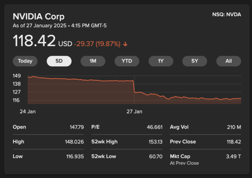Click the red down arrow icon
Screen dimensions: 252x178
(125, 44)
